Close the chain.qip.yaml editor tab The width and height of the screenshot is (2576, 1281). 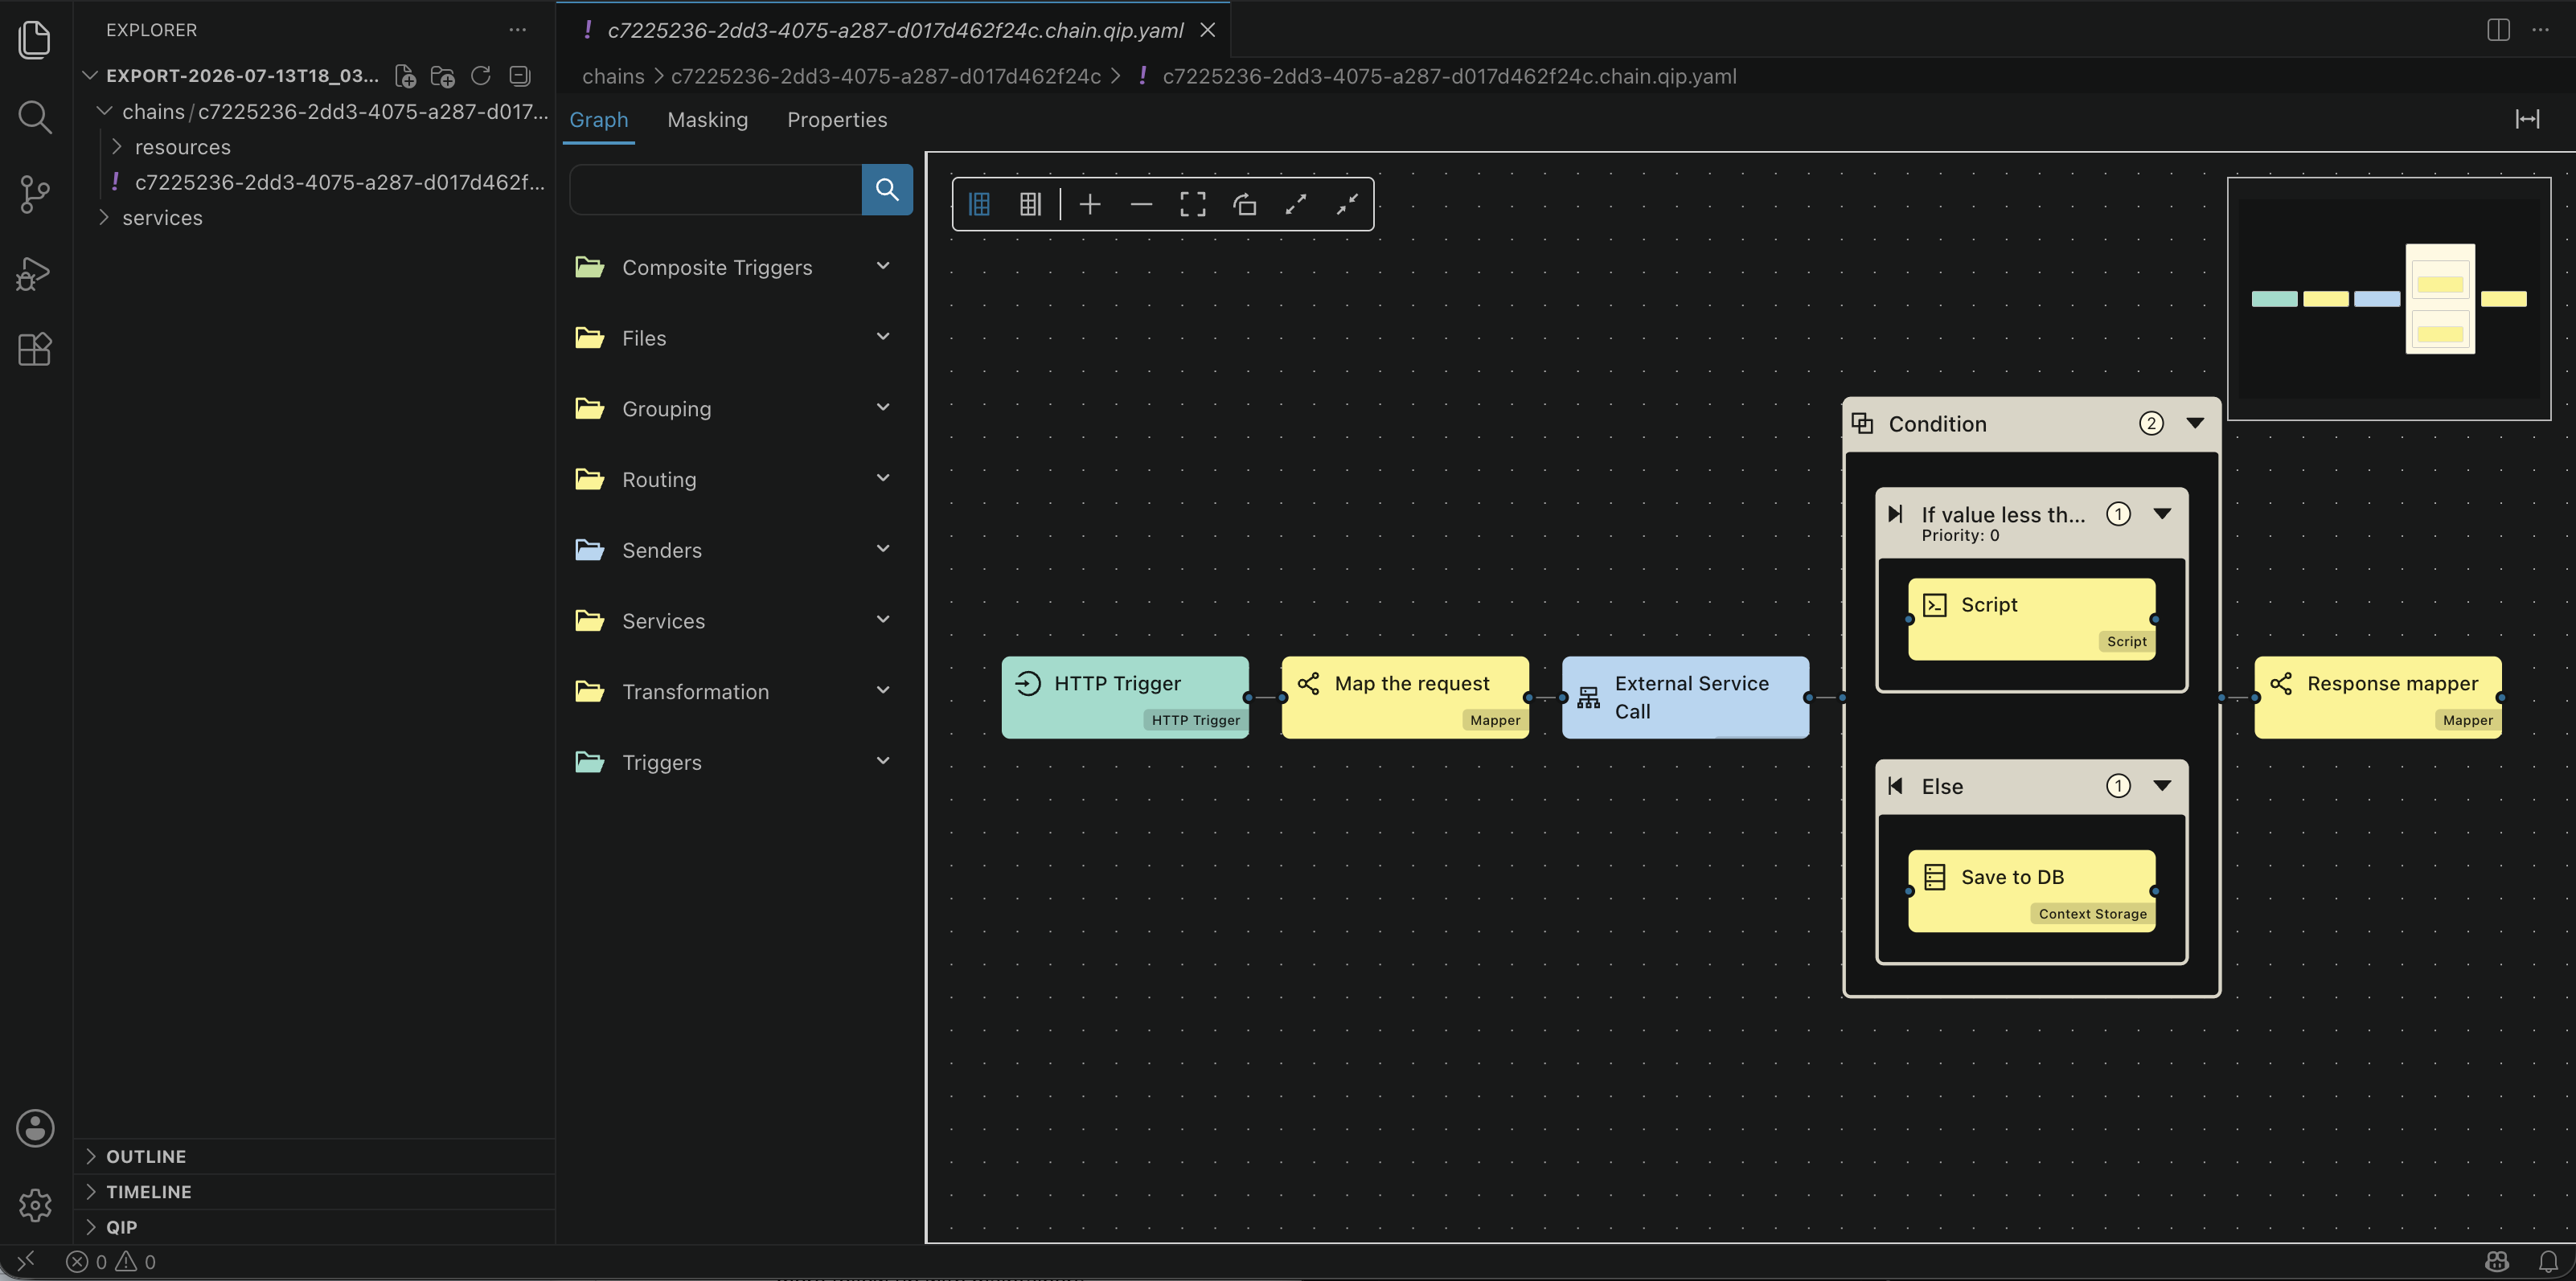click(x=1208, y=30)
